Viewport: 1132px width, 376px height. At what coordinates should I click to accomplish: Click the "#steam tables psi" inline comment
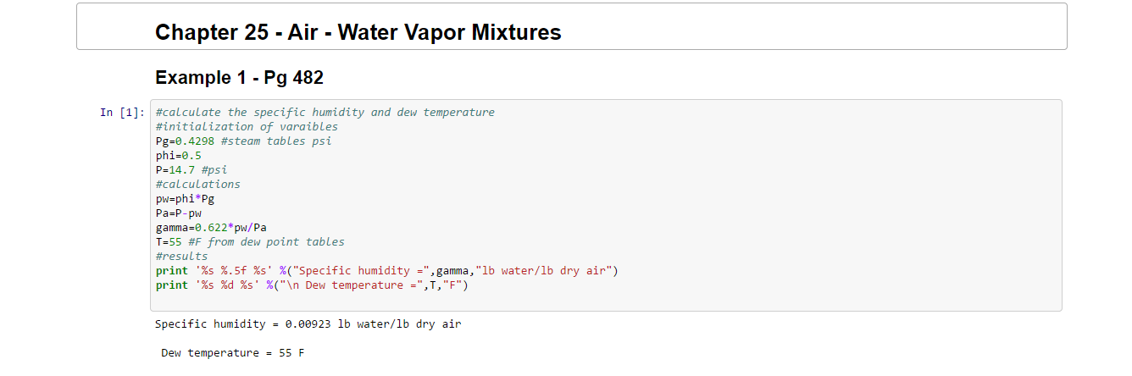275,141
